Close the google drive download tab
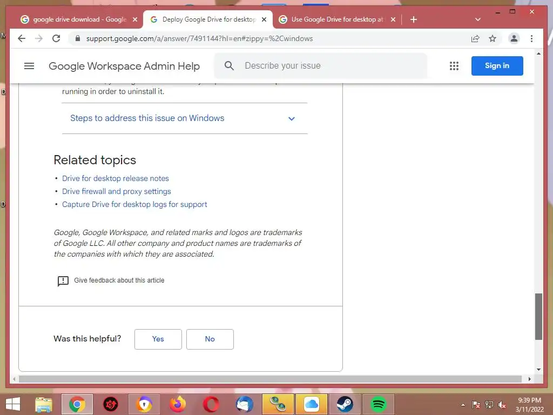 point(134,19)
